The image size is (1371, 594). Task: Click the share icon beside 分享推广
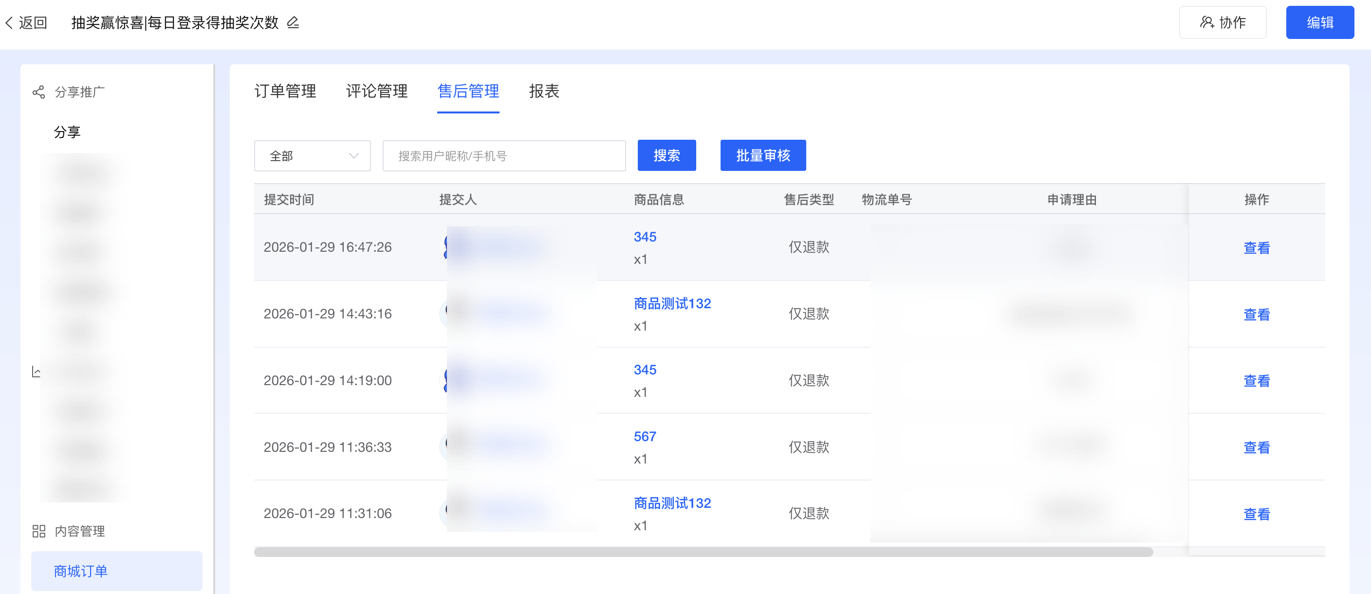click(x=38, y=92)
